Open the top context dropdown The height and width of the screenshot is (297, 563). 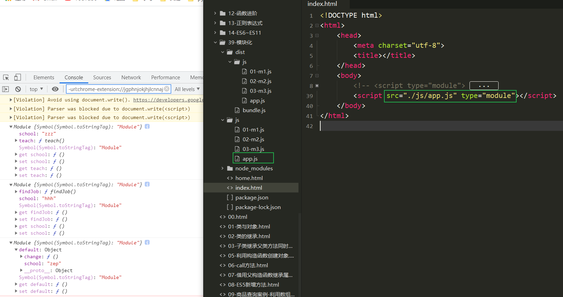tap(36, 89)
